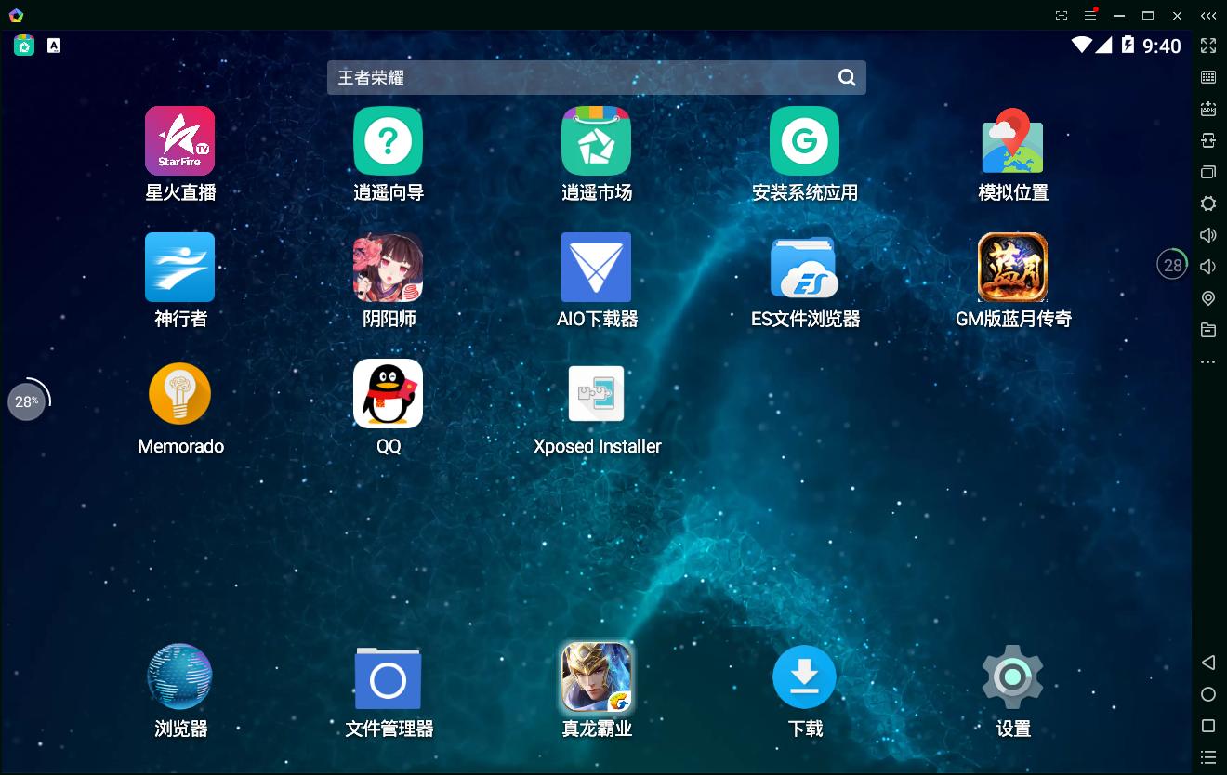Image resolution: width=1227 pixels, height=775 pixels.
Task: Open Android 设置 settings app
Action: [x=1013, y=676]
